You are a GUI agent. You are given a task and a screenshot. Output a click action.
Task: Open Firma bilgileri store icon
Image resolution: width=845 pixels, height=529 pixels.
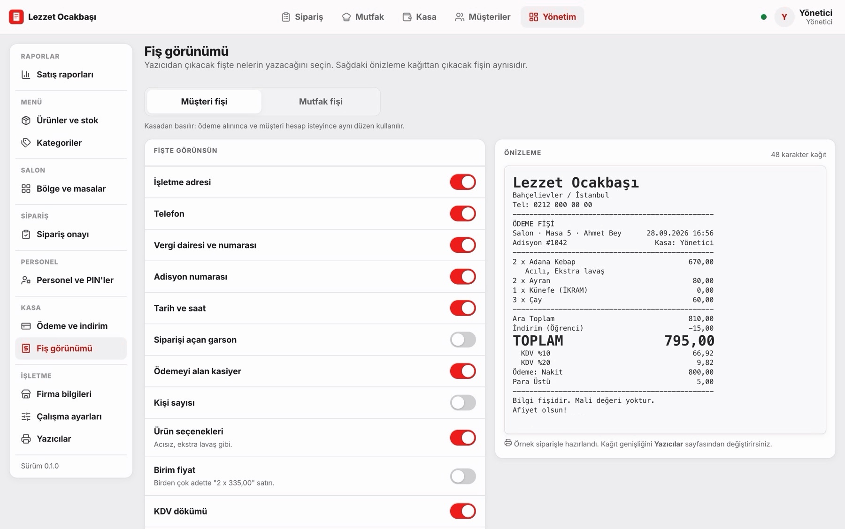[26, 394]
